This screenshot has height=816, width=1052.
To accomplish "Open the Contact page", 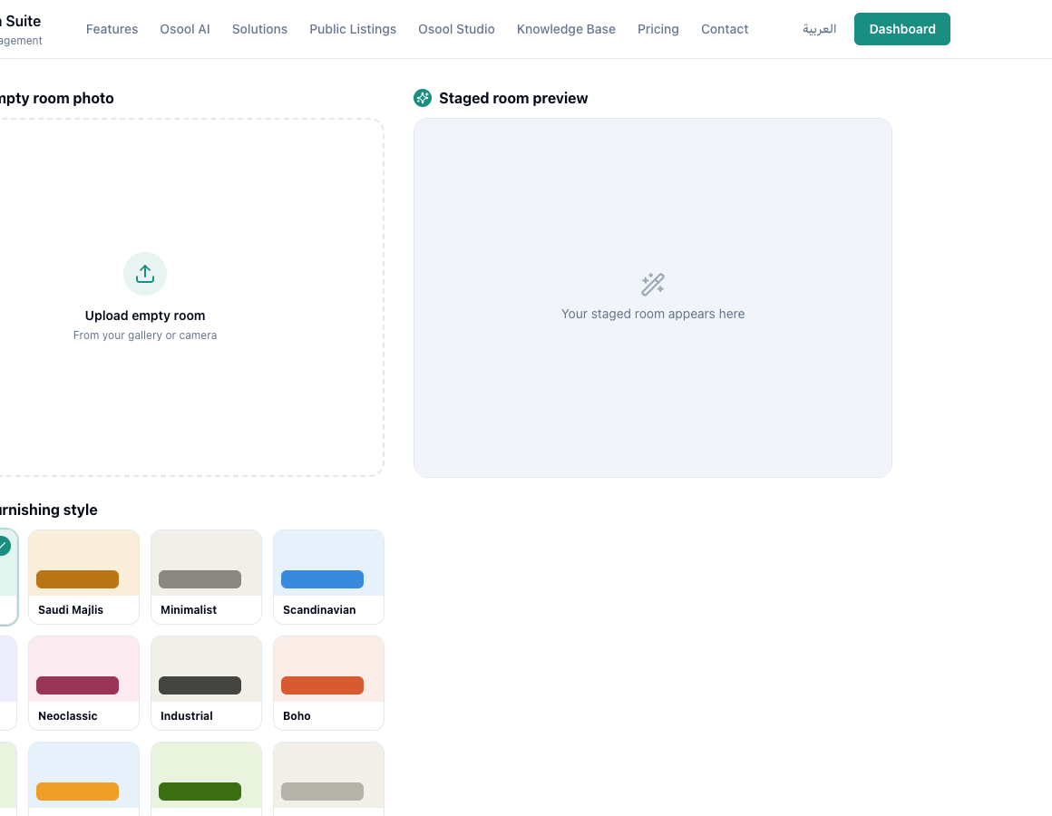I will point(725,29).
